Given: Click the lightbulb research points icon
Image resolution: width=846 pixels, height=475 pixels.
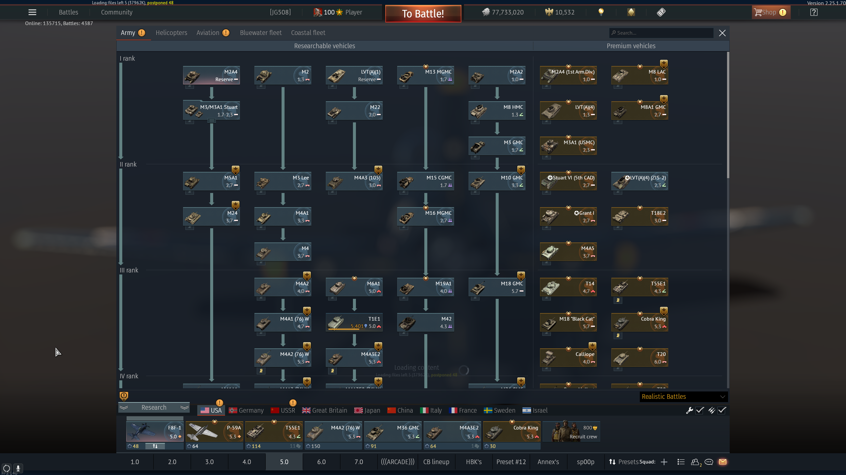Looking at the screenshot, I should [601, 12].
